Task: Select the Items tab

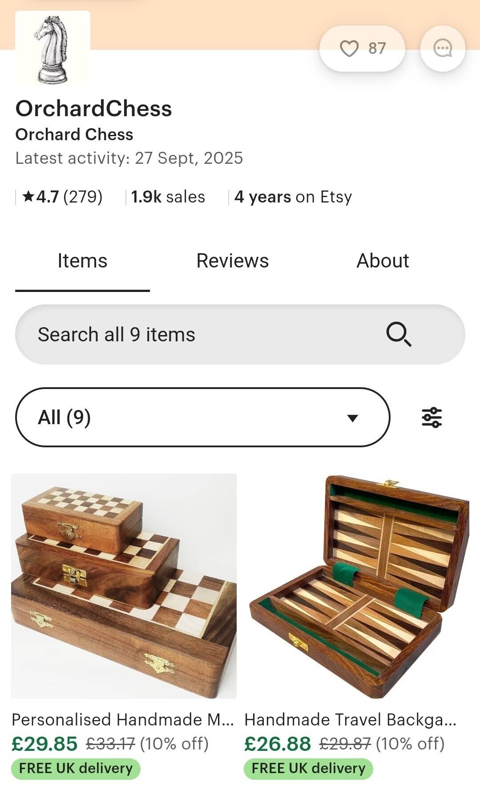Action: click(x=82, y=261)
